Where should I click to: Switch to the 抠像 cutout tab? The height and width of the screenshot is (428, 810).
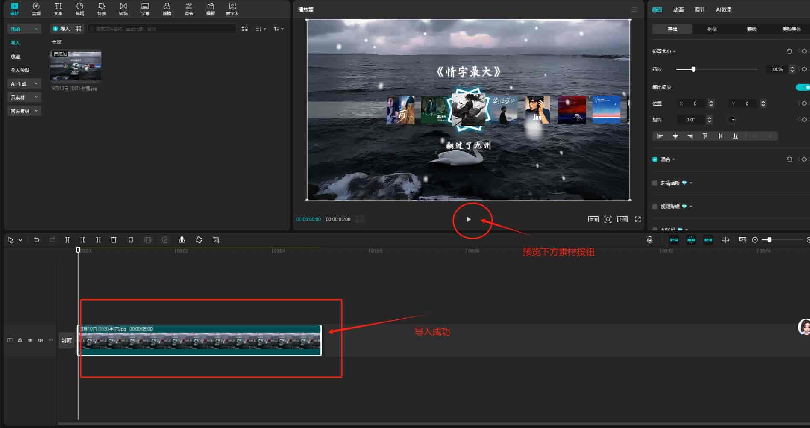[x=712, y=29]
